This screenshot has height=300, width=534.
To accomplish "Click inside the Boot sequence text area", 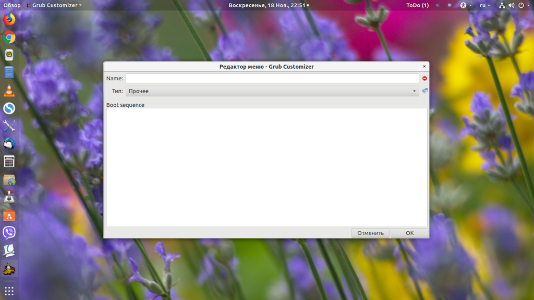I will point(266,167).
